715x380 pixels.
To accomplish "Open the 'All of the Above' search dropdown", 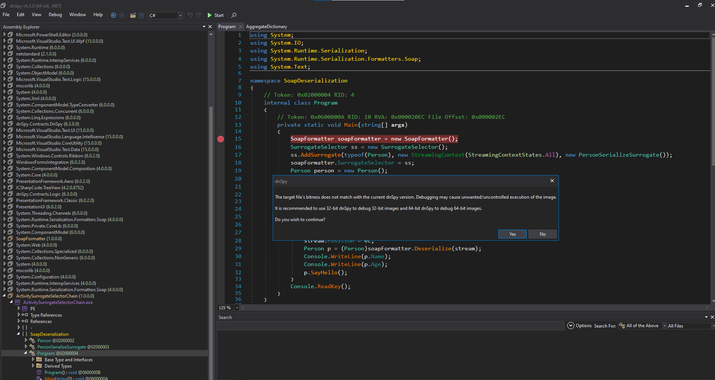I will click(x=642, y=326).
